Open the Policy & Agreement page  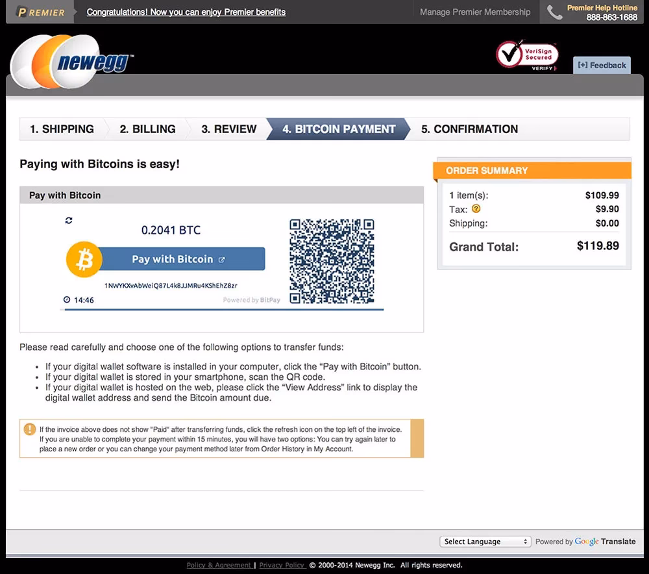pos(219,565)
